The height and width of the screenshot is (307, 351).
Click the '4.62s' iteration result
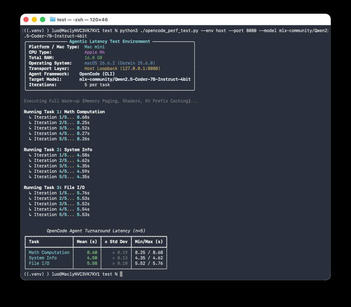pos(83,161)
